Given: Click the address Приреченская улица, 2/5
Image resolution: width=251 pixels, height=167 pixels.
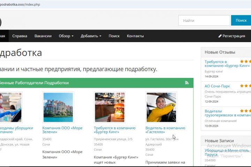Looking at the screenshot, I should point(113,139).
